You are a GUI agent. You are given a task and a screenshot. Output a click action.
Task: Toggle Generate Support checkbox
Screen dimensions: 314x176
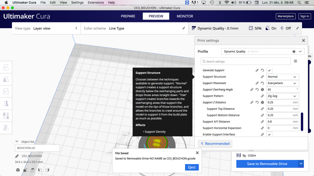(269, 70)
